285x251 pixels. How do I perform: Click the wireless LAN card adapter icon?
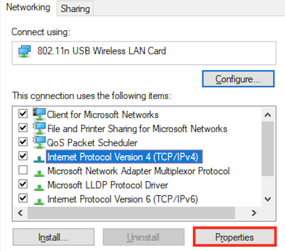coord(24,51)
